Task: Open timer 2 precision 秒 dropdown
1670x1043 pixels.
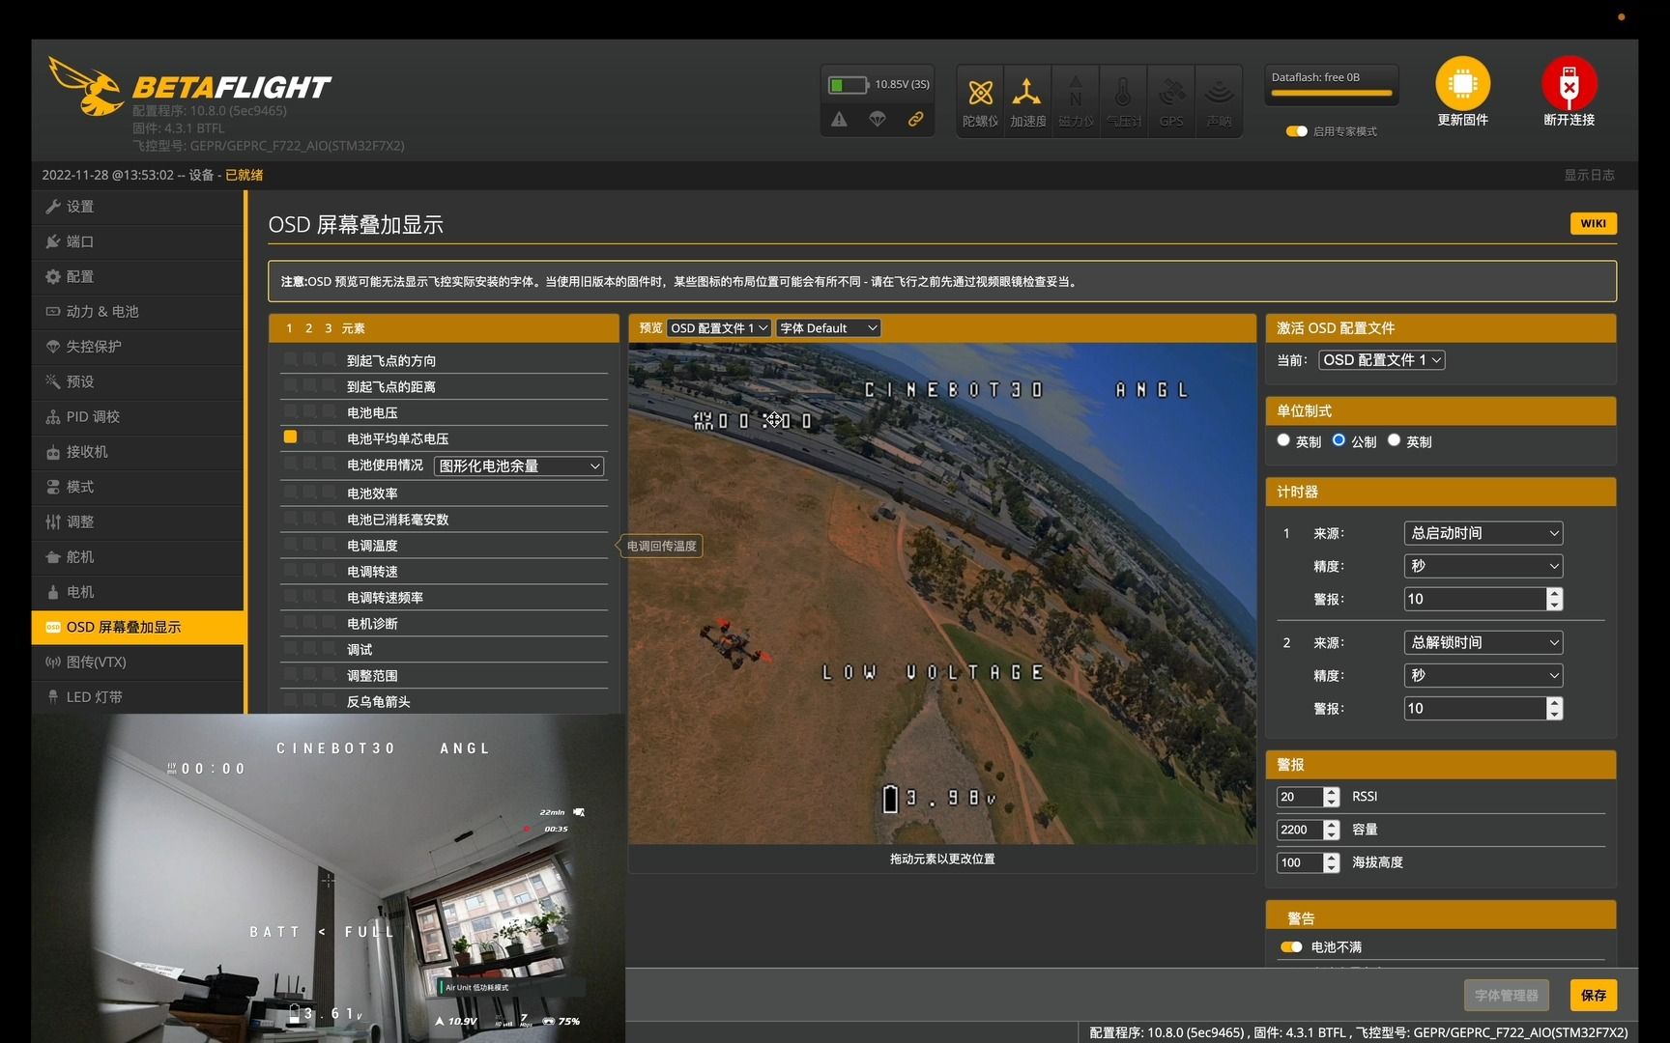Action: [x=1483, y=675]
